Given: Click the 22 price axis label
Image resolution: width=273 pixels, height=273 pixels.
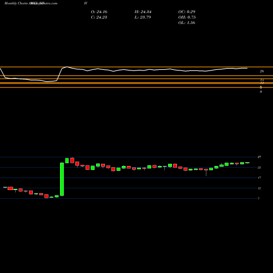Looking at the screenshot, I should tap(259, 168).
